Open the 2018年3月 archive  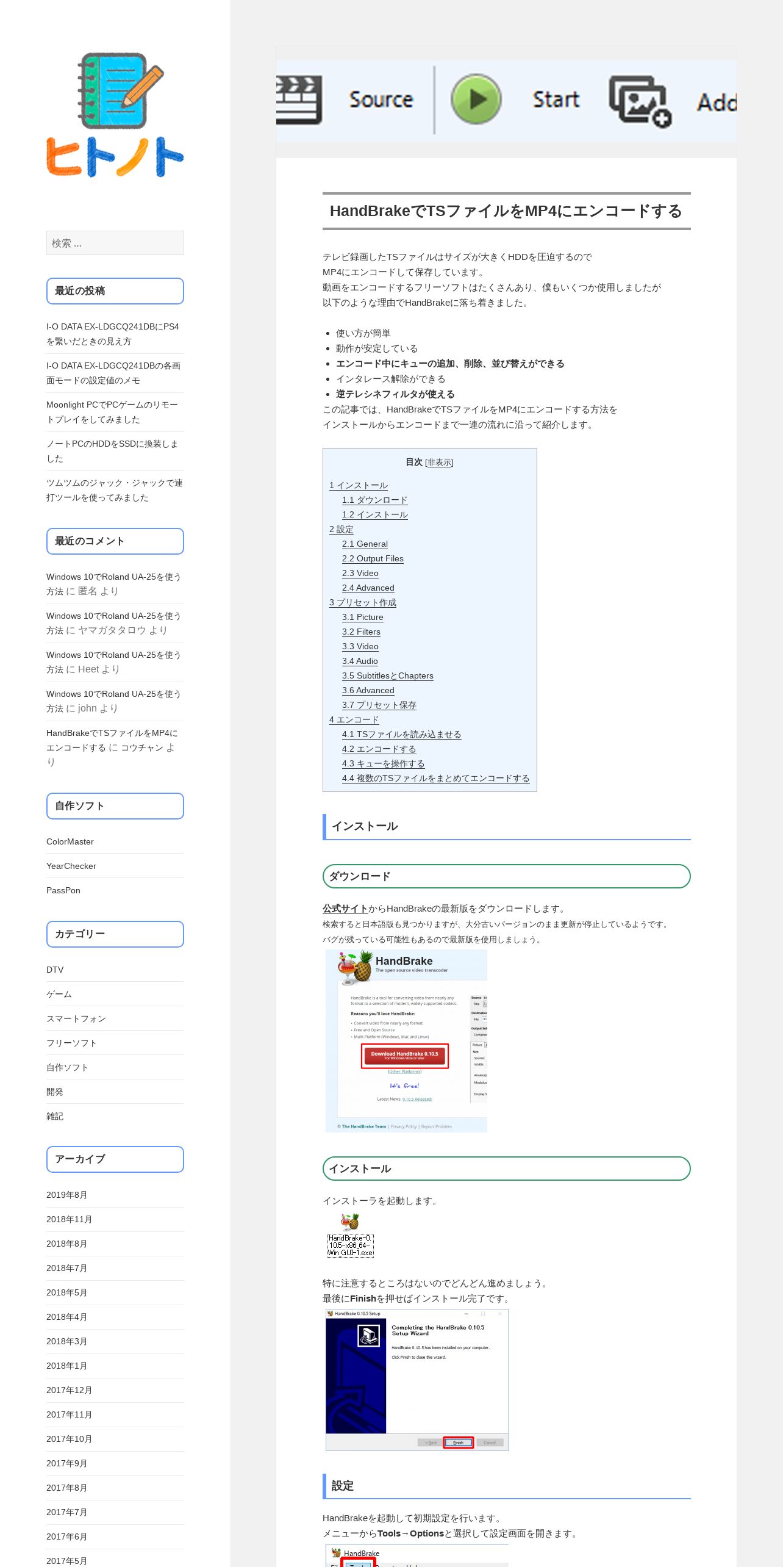[x=66, y=1341]
